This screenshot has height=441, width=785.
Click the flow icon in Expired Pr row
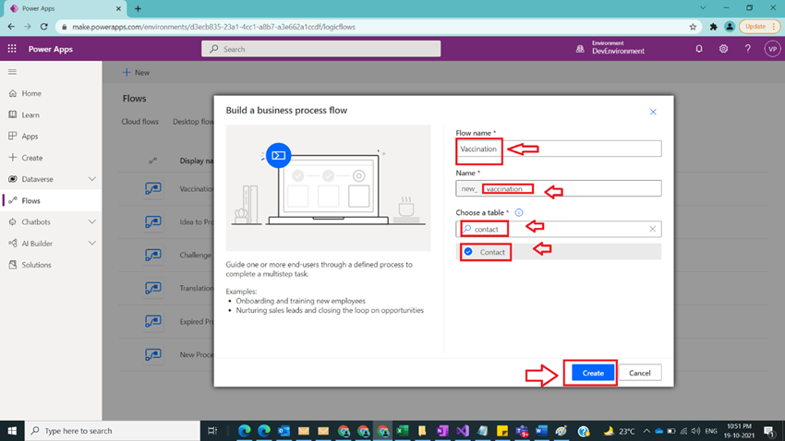(153, 321)
